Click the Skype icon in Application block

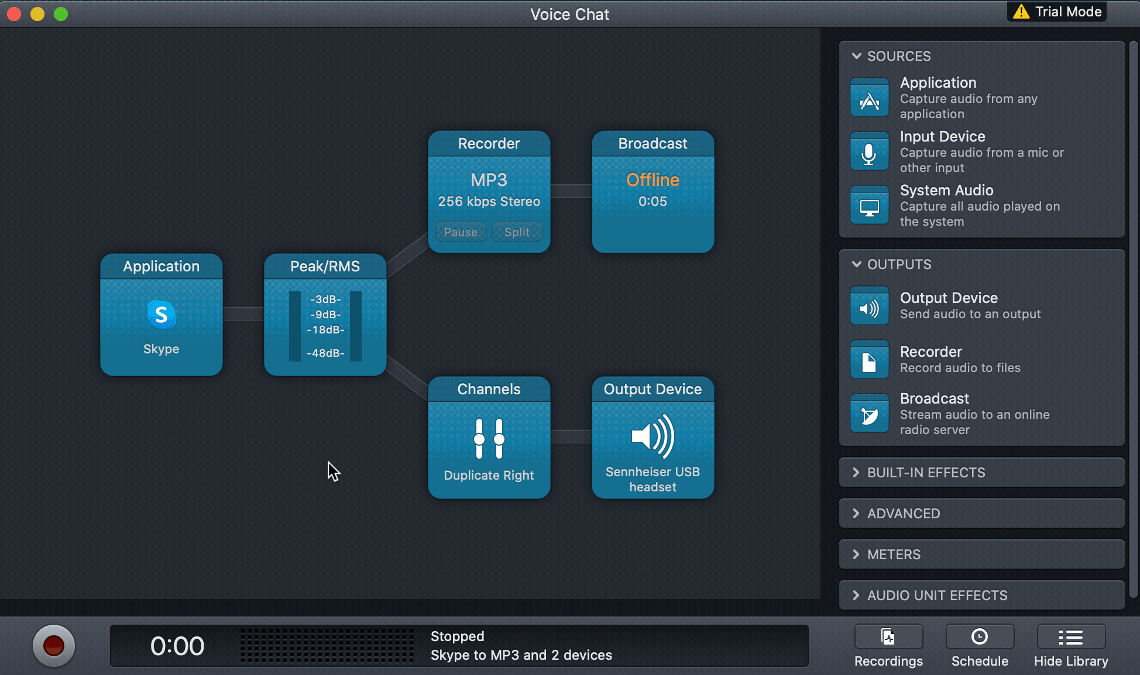161,315
